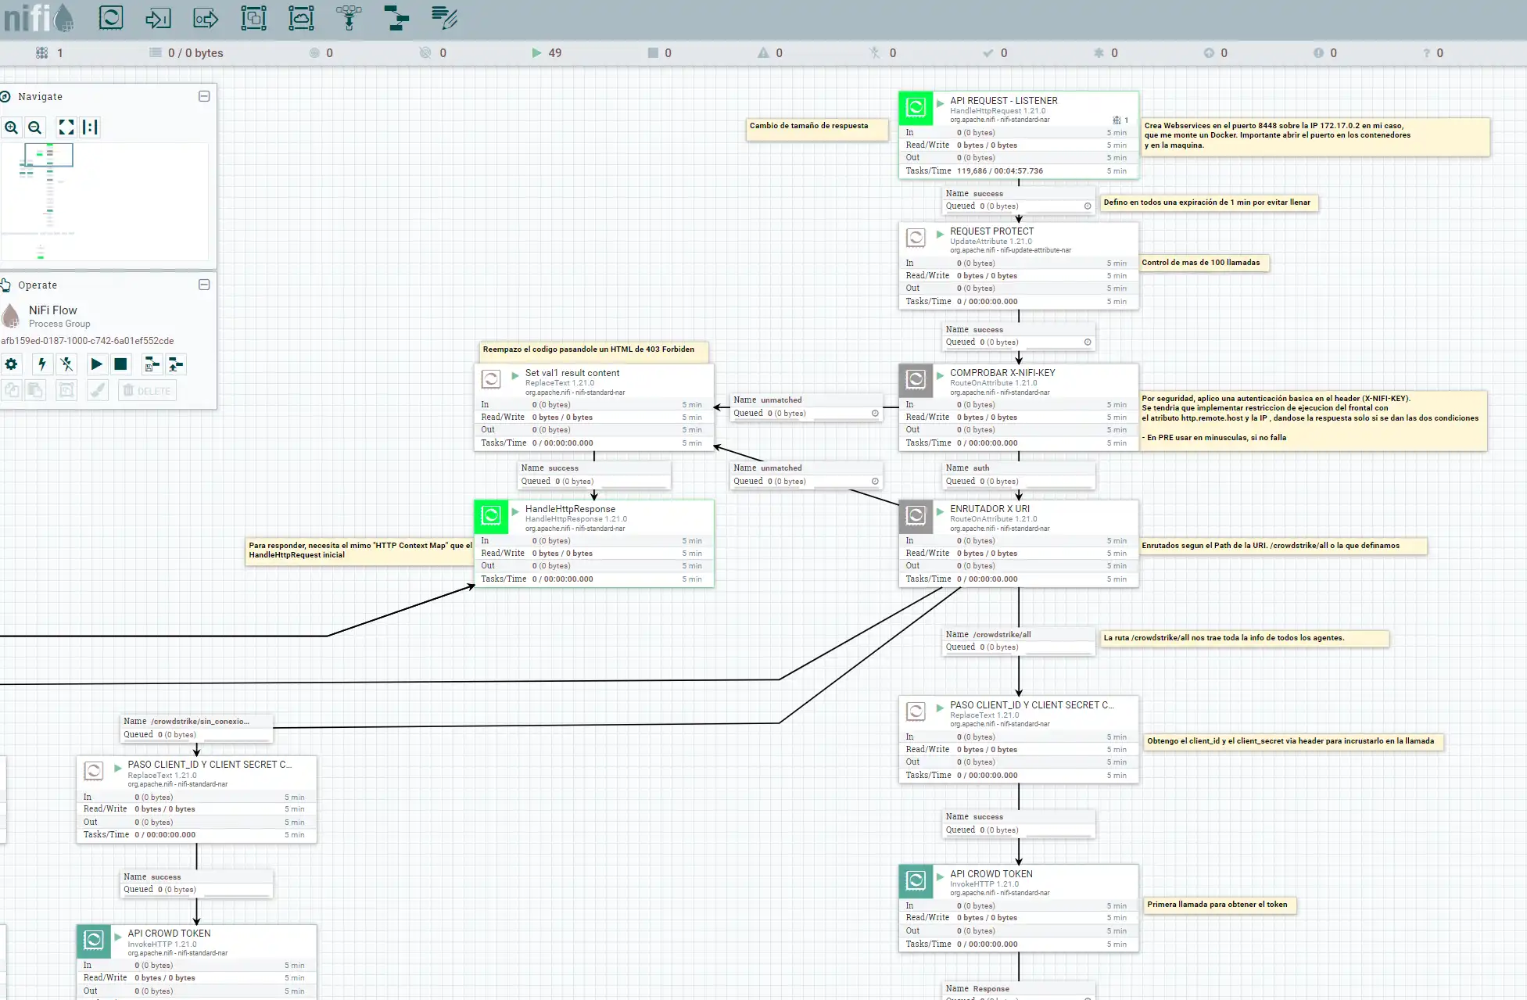Select the HandleHttpResponse processor
The image size is (1527, 1000).
[593, 543]
